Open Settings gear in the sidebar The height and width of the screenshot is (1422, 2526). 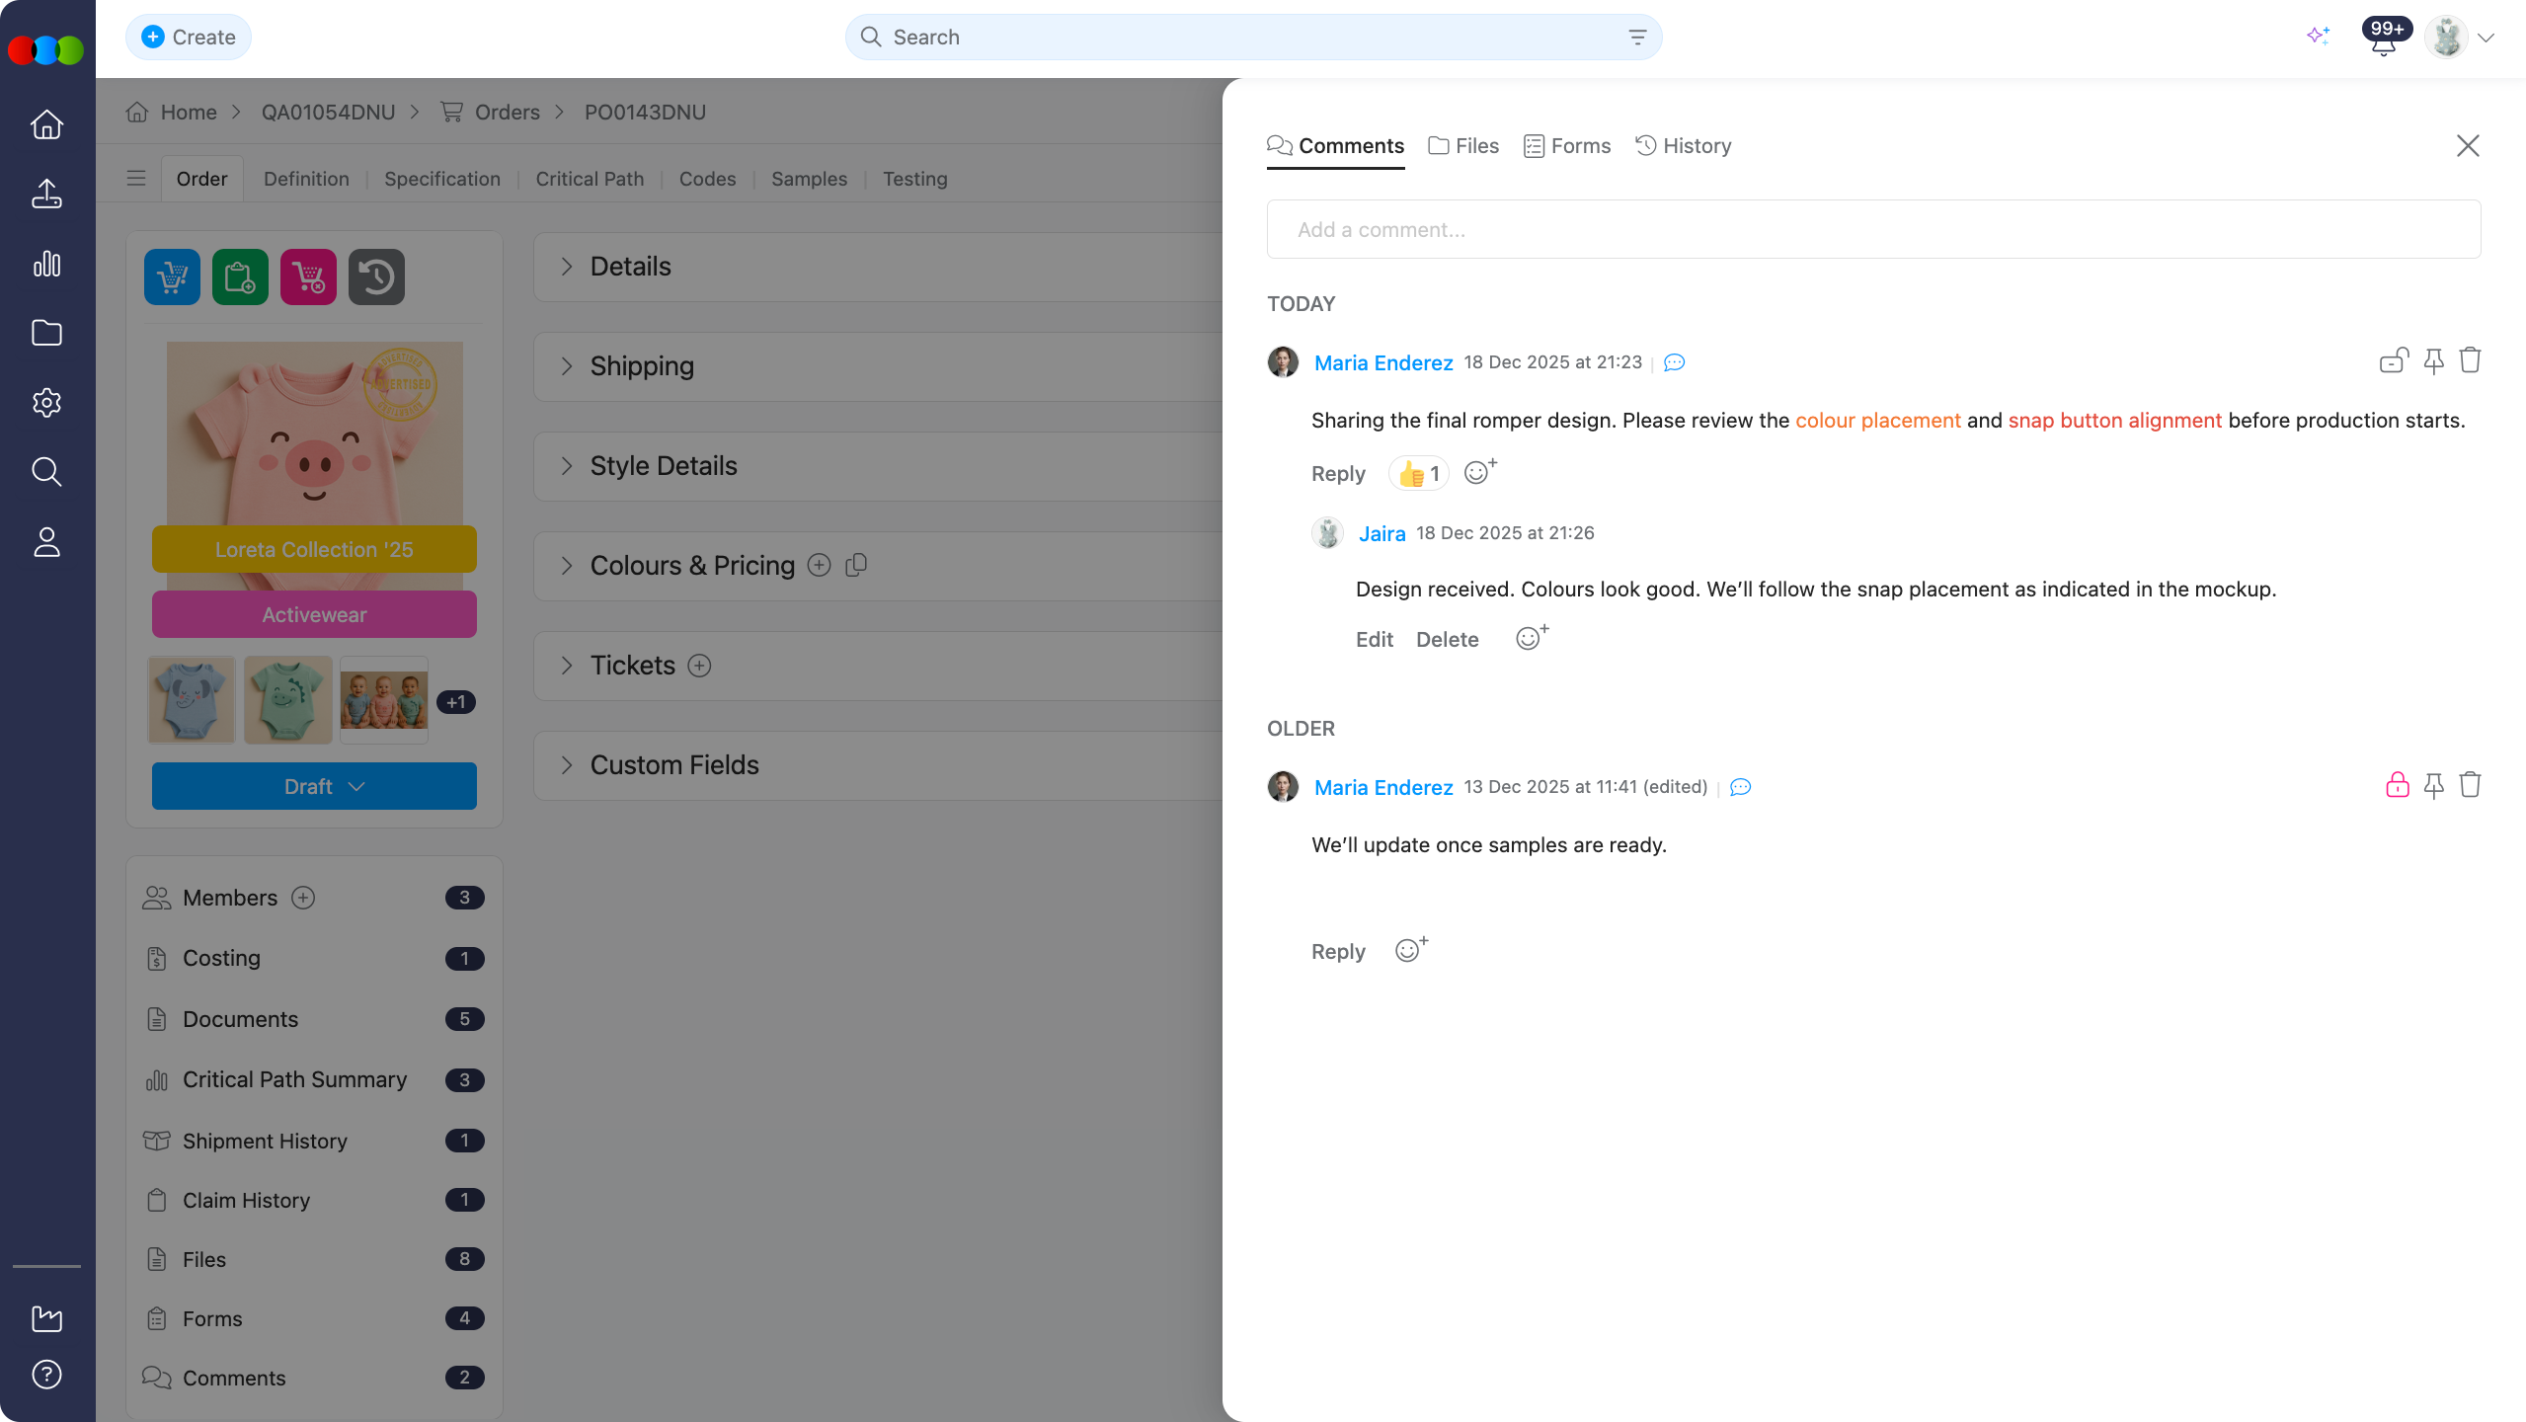[x=45, y=402]
